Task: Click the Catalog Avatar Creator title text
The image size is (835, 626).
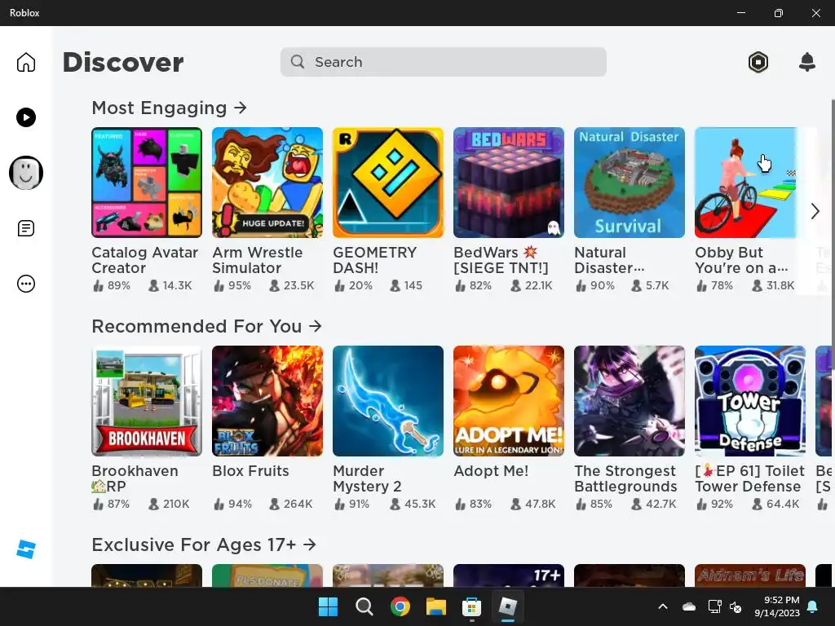Action: pos(145,260)
